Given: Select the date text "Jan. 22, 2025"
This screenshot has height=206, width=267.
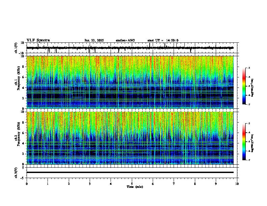Looking at the screenshot, I should (94, 40).
